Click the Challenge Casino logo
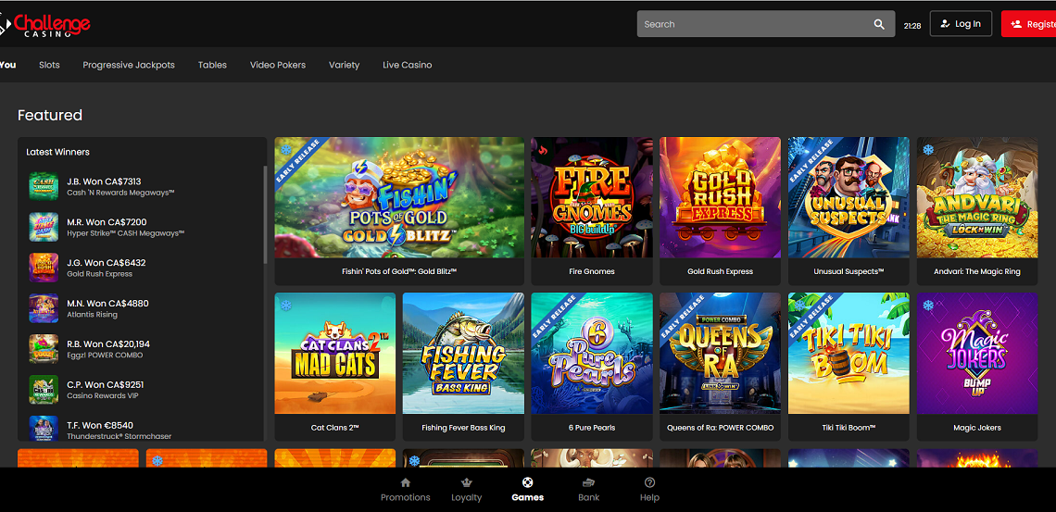The height and width of the screenshot is (512, 1056). [x=44, y=25]
